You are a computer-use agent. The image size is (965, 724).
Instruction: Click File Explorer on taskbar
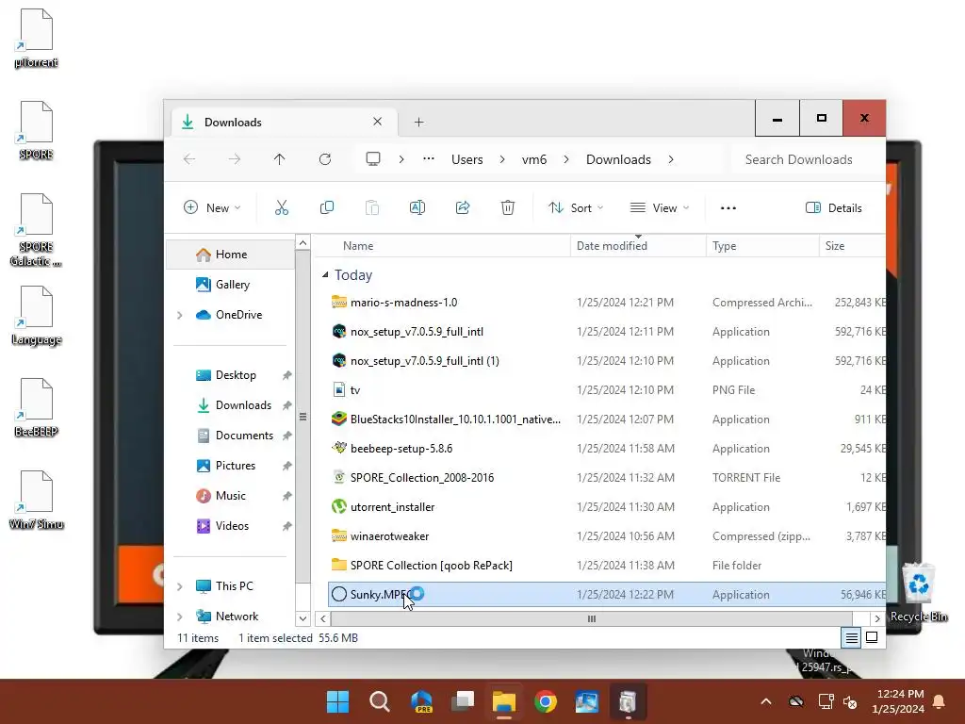click(x=503, y=701)
